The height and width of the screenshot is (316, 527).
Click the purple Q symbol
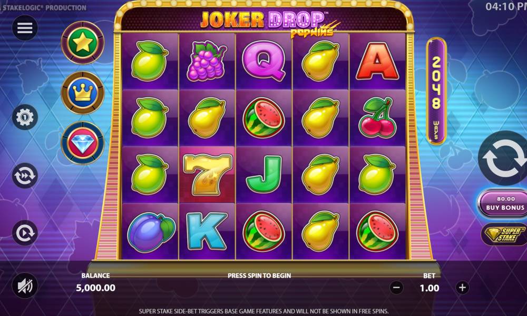pos(264,62)
